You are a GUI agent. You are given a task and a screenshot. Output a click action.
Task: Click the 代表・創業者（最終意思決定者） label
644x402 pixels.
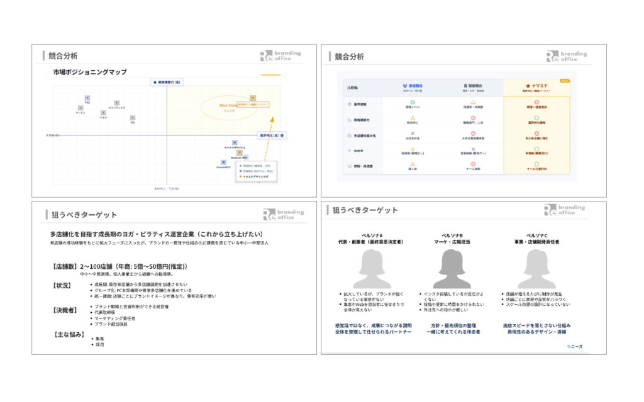371,242
